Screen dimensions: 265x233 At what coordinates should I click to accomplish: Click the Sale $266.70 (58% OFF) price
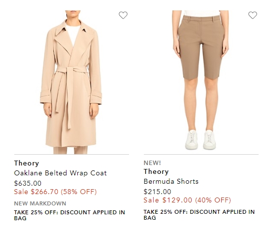pyautogui.click(x=55, y=192)
